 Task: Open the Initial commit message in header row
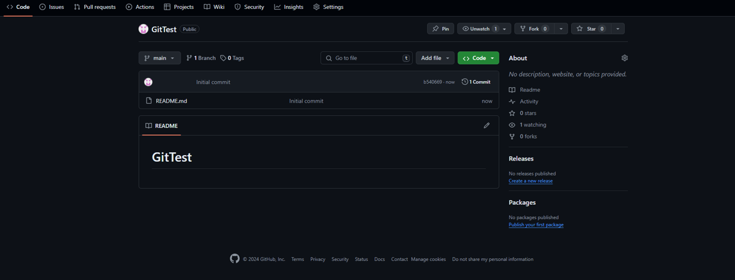click(213, 82)
